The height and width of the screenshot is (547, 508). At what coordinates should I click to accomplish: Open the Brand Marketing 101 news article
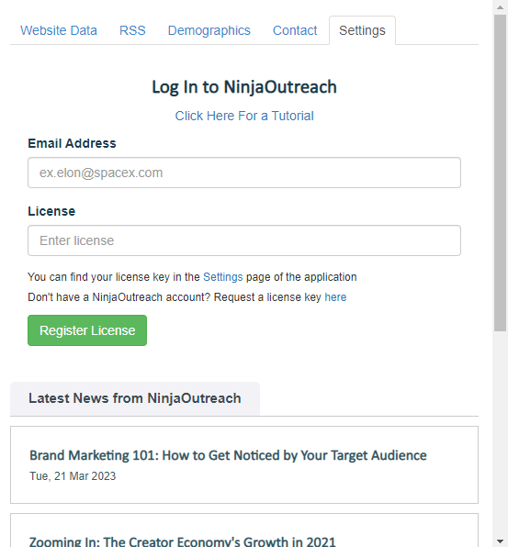(228, 455)
